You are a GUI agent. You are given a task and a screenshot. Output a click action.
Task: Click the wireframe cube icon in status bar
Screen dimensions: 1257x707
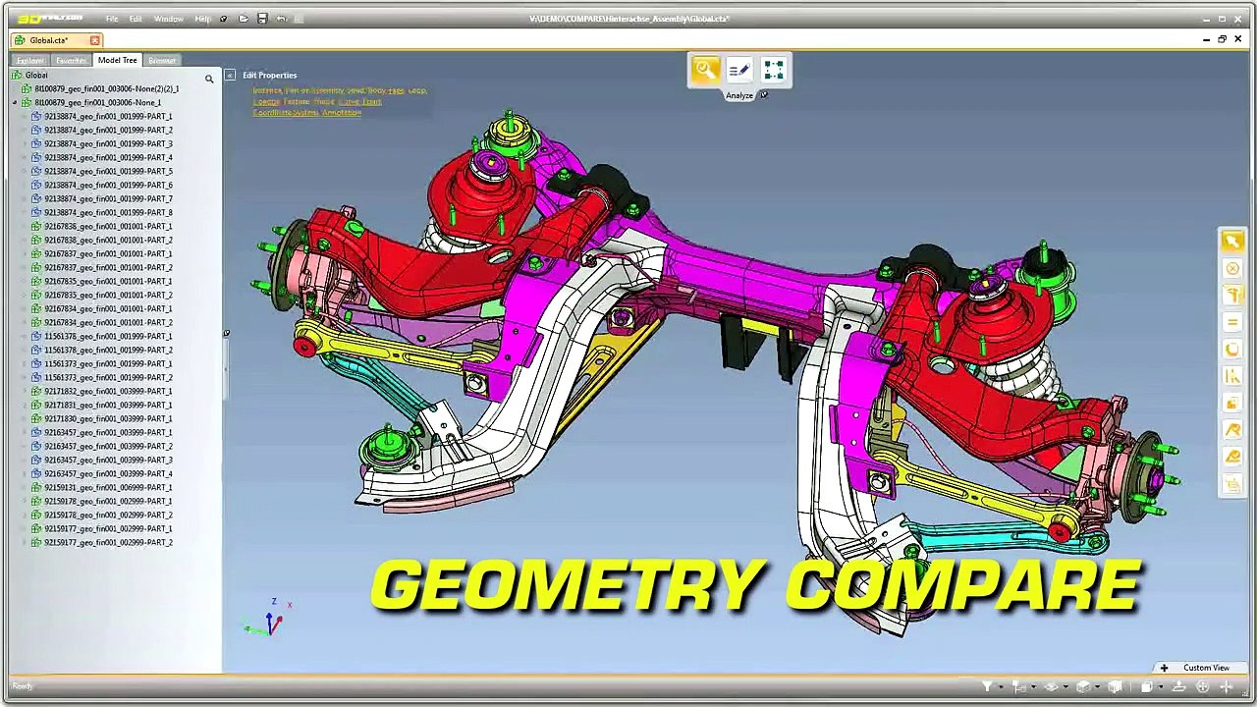[x=1115, y=686]
